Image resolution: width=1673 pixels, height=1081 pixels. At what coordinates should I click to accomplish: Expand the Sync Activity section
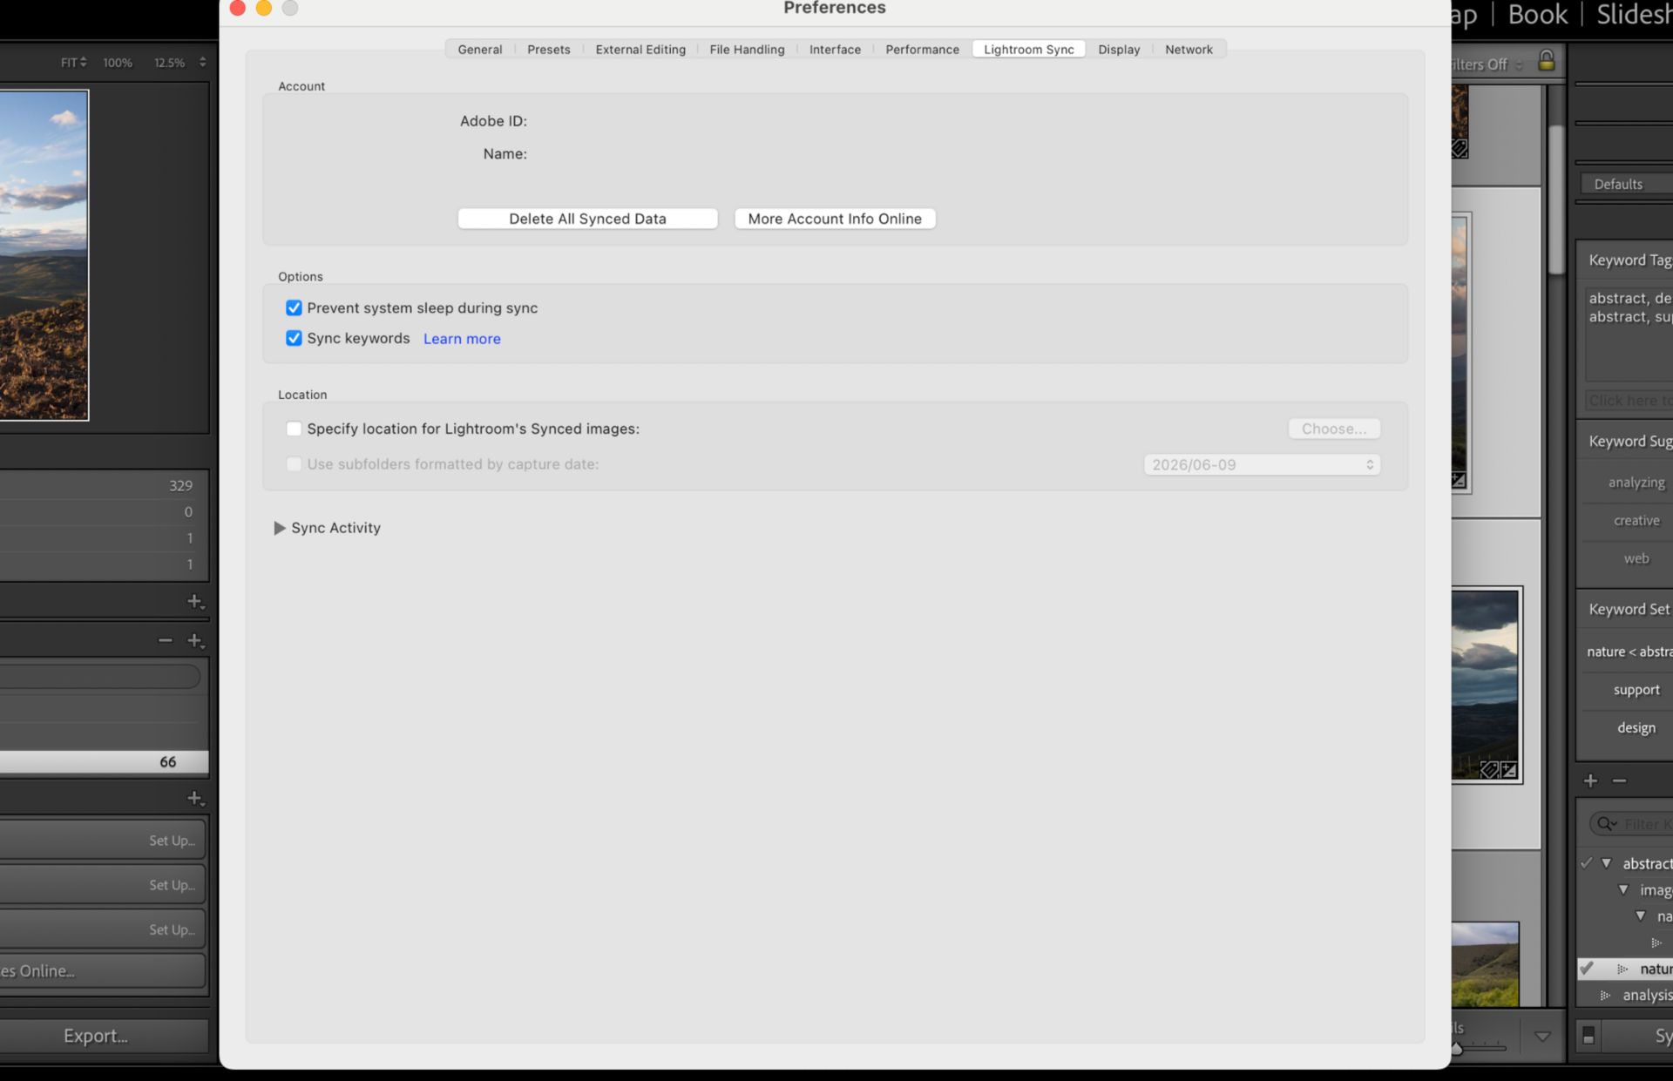tap(279, 528)
